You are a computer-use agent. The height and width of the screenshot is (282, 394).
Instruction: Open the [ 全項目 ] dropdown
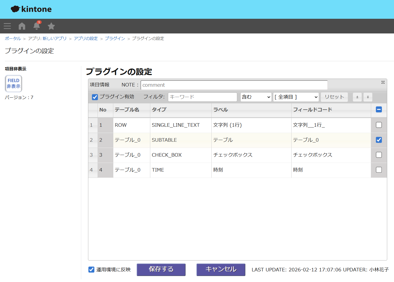[x=296, y=97]
